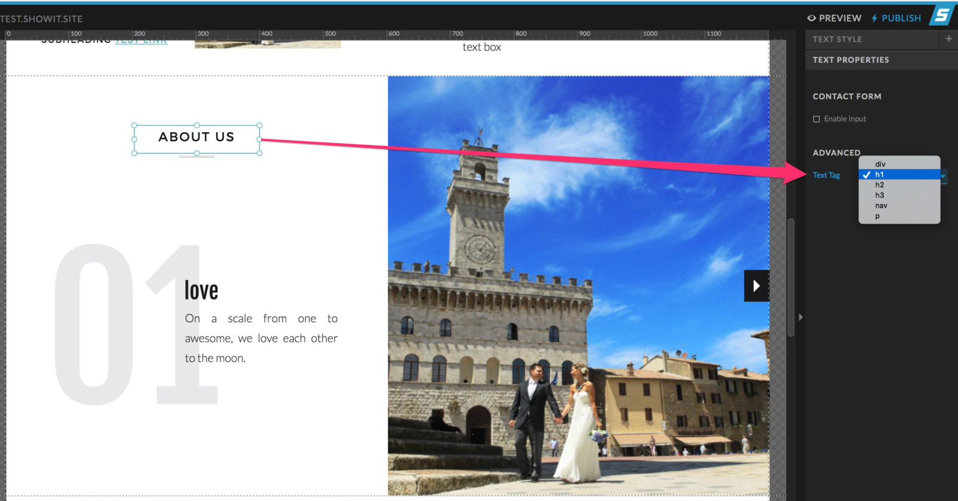Select nav in the Text Tag list
This screenshot has height=501, width=958.
881,206
